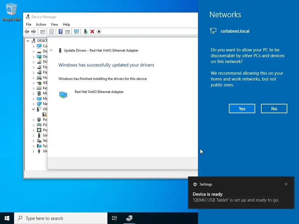Image resolution: width=299 pixels, height=224 pixels.
Task: Expand the 'DV' DVD drives chevron
Action: tap(33, 62)
